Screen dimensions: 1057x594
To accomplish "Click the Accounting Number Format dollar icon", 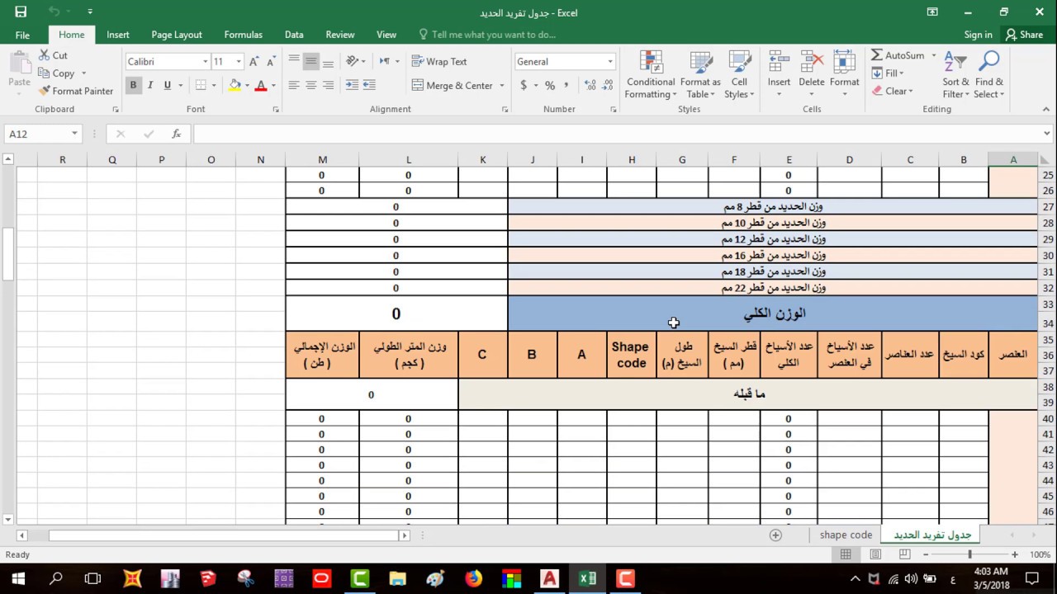I will [524, 86].
